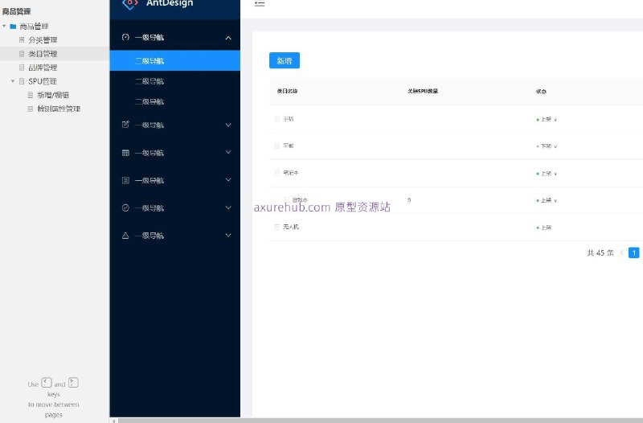Click the edit-form icon in navigation

125,125
